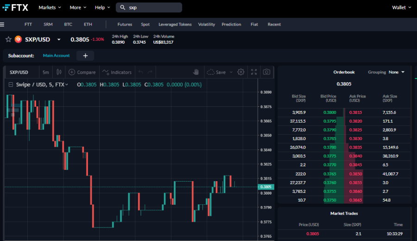Click ask price 0.3815 in orderbook

(355, 112)
